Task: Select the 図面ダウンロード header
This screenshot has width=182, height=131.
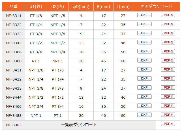Action: [x=157, y=7]
